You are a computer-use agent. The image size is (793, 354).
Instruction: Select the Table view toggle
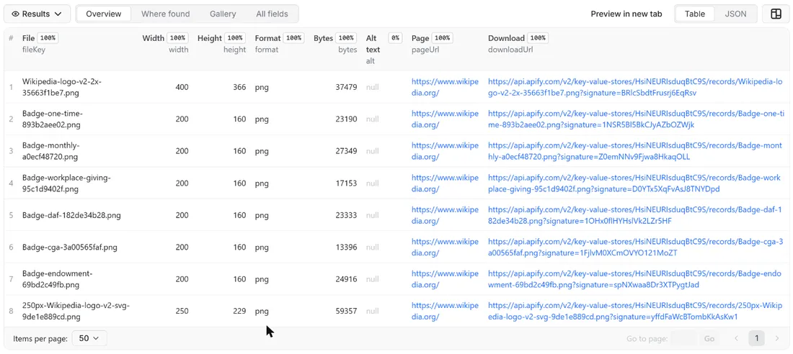tap(695, 14)
